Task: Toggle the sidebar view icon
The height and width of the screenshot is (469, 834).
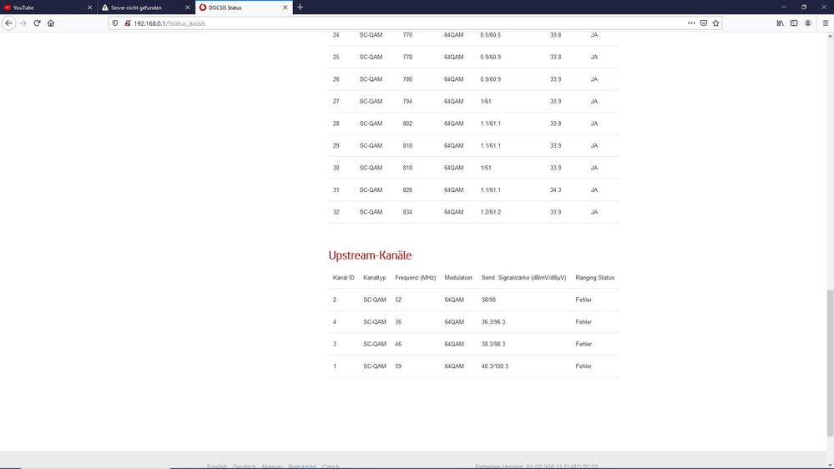Action: click(x=794, y=23)
